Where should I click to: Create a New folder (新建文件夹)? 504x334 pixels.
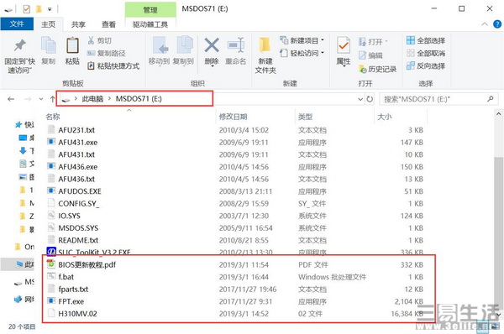(x=265, y=55)
